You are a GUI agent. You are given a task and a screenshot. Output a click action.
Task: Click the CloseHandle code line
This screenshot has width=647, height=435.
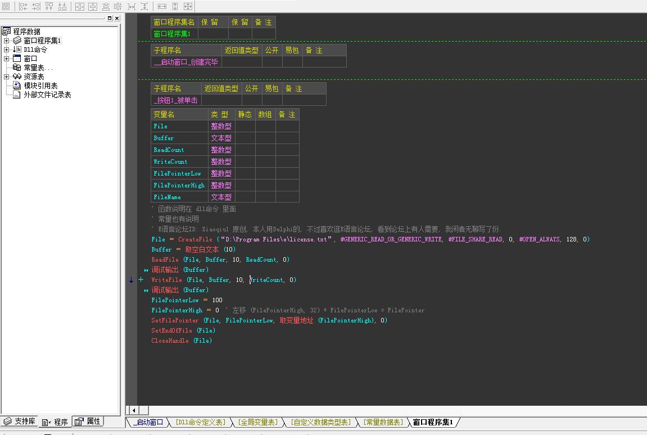tap(182, 341)
